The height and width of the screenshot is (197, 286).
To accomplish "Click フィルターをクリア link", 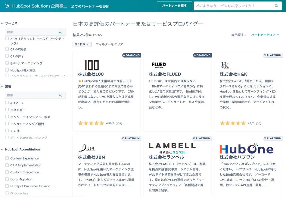I will pos(110,44).
